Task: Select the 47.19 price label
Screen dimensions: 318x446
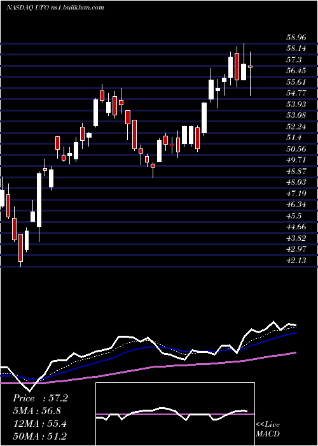Action: (x=296, y=194)
